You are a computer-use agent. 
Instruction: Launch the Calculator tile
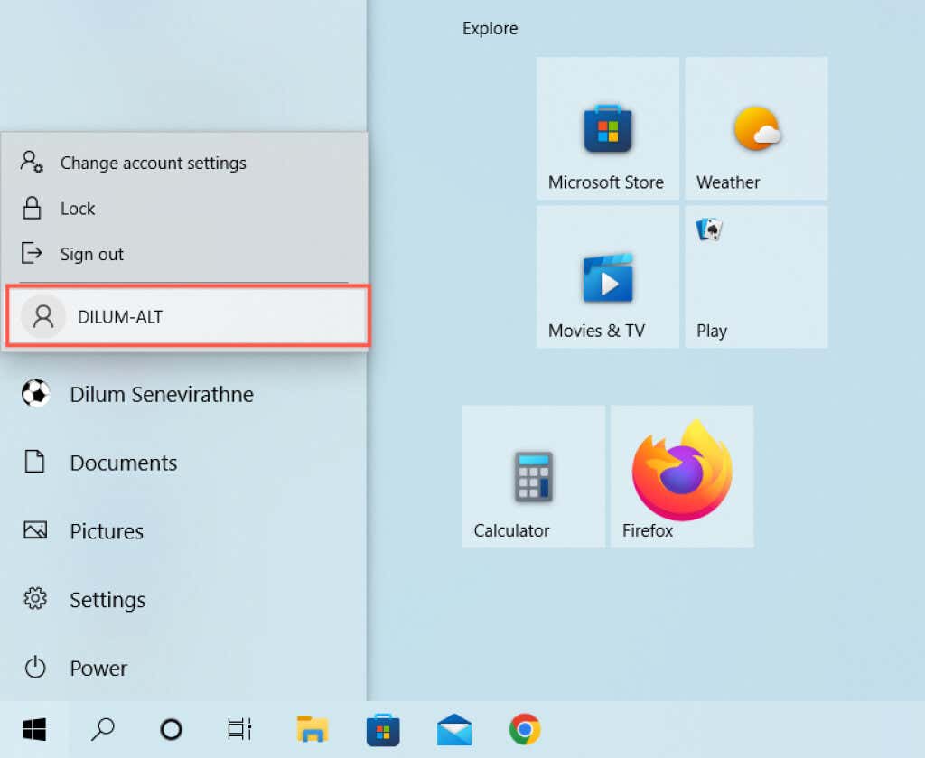533,477
